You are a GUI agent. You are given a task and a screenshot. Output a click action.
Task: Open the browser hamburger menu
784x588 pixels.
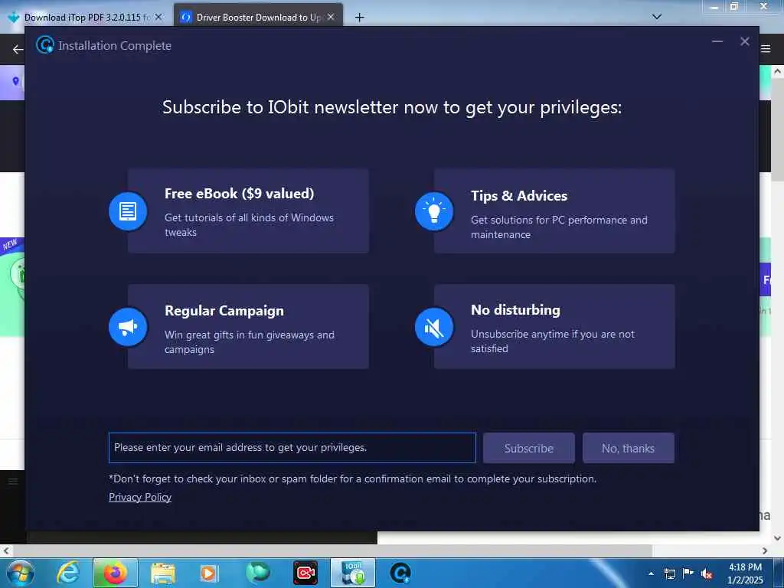pyautogui.click(x=766, y=49)
